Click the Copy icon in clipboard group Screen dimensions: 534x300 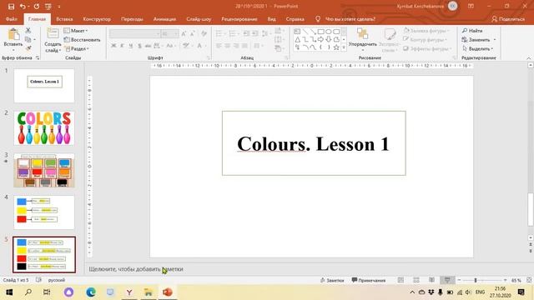(x=28, y=39)
